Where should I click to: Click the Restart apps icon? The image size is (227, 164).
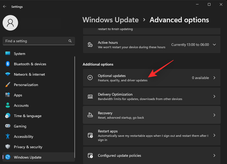[90, 135]
